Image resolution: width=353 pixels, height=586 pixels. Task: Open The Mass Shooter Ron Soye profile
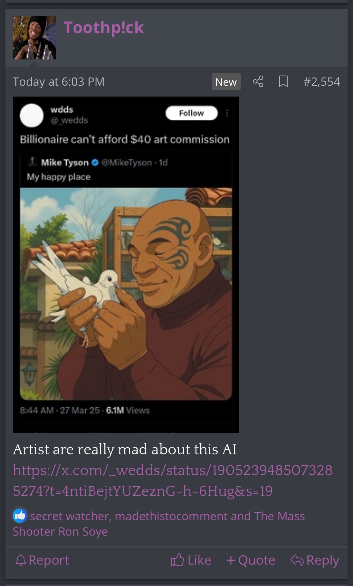pos(159,524)
